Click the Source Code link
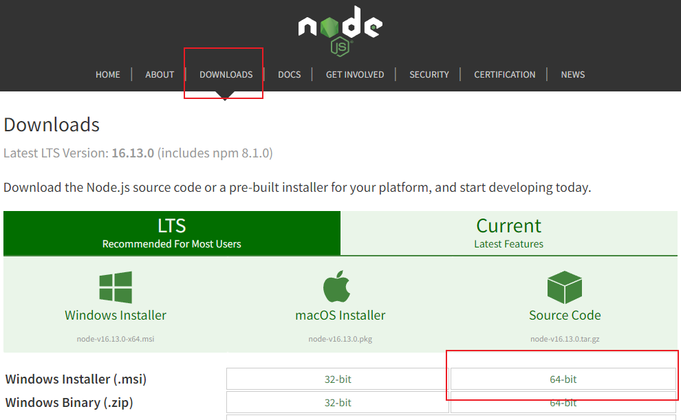Screen dimensions: 681x420 coord(565,315)
